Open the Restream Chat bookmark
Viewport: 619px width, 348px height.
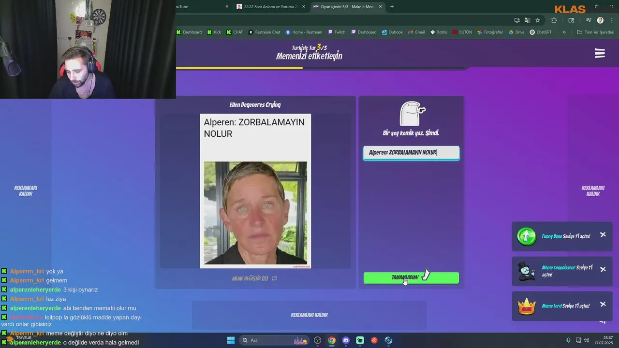tap(264, 32)
